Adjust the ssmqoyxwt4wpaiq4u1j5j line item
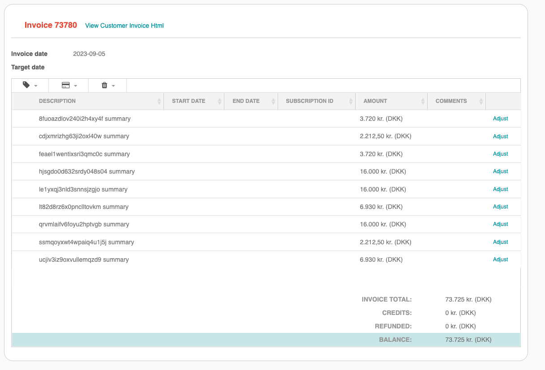 point(500,242)
